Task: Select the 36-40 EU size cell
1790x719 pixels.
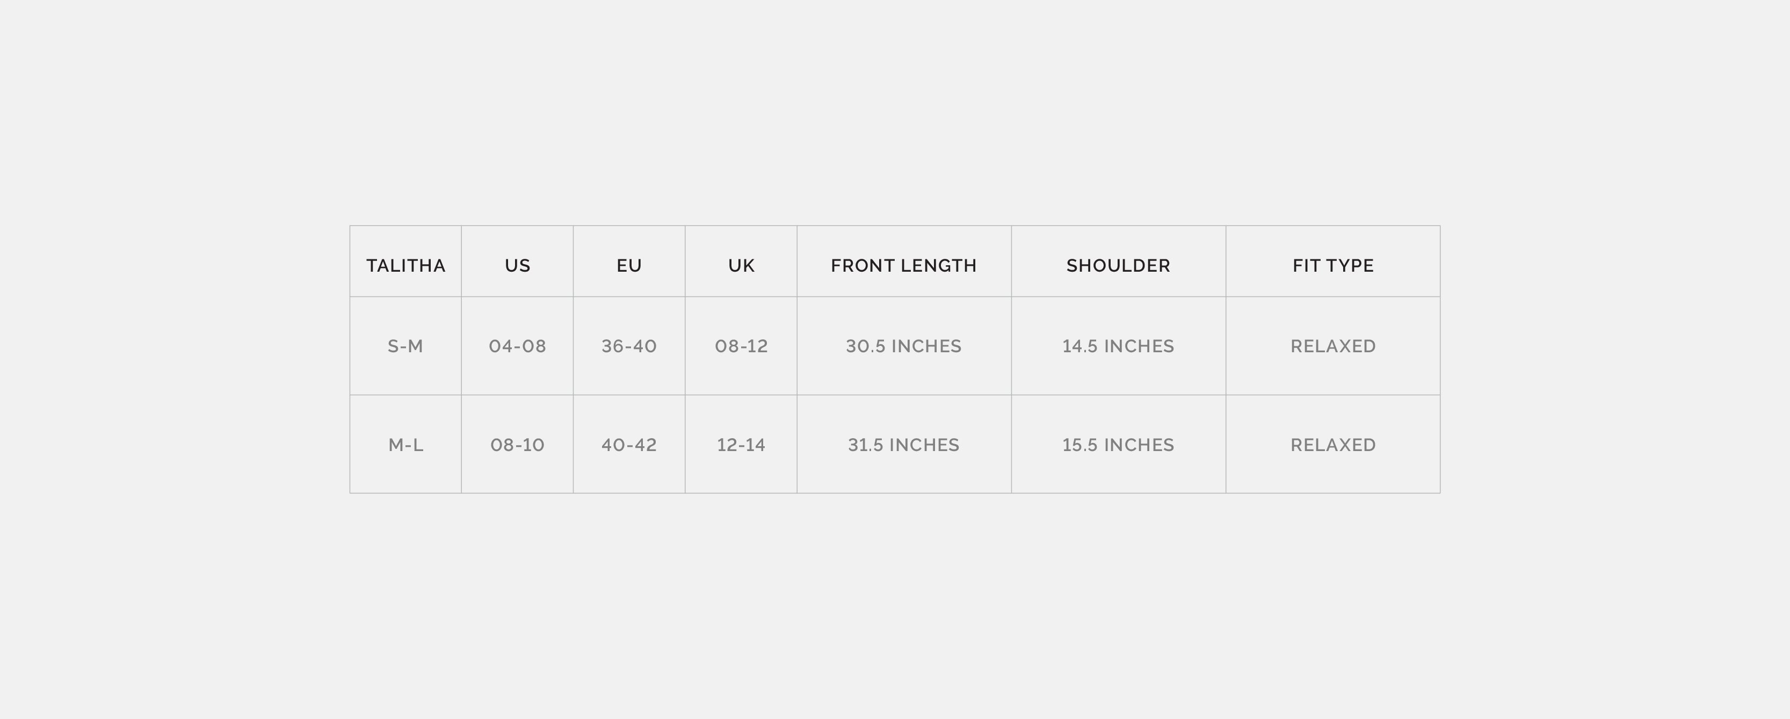Action: 629,346
